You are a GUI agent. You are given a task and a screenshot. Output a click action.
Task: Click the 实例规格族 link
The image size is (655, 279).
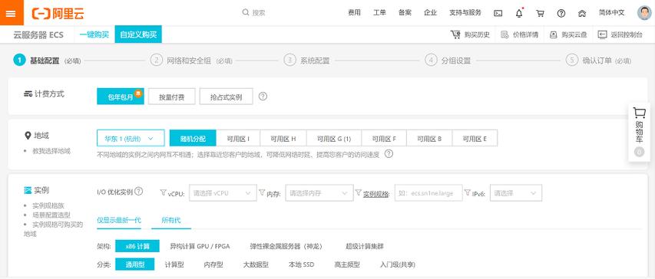click(x=48, y=206)
